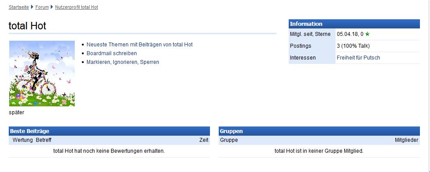The width and height of the screenshot is (430, 172).
Task: Click the Betreff column header
Action: pyautogui.click(x=44, y=140)
